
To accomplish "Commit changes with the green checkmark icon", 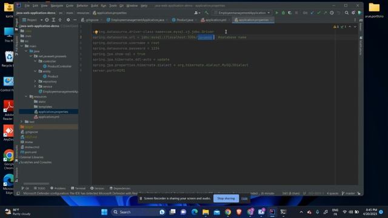I will (x=319, y=13).
